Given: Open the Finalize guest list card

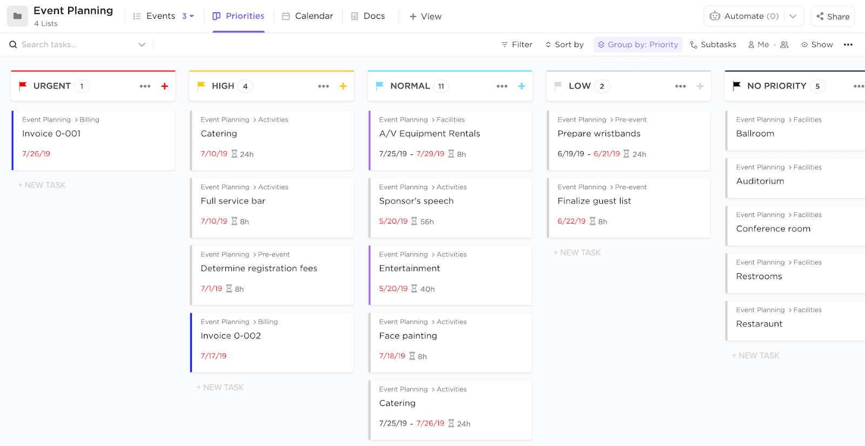Looking at the screenshot, I should [x=629, y=208].
